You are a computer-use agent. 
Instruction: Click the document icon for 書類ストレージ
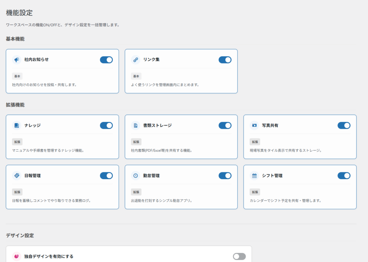coord(135,125)
